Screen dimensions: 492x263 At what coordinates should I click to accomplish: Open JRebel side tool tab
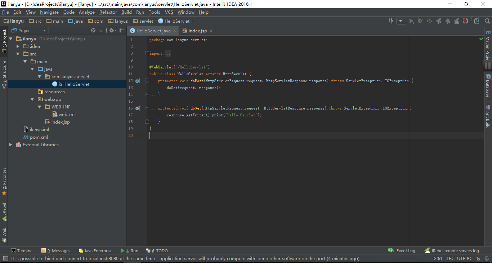coord(4,212)
